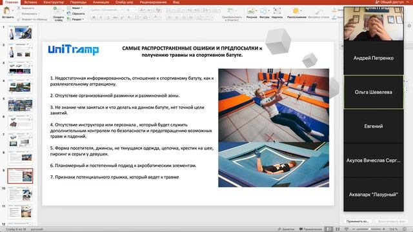Expand the Фигуры dropdown arrow
This screenshot has width=413, height=232.
coord(268,10)
